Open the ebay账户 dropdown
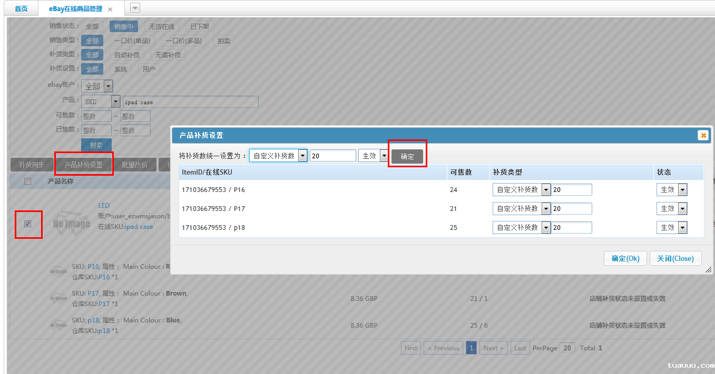Image resolution: width=715 pixels, height=374 pixels. 109,85
